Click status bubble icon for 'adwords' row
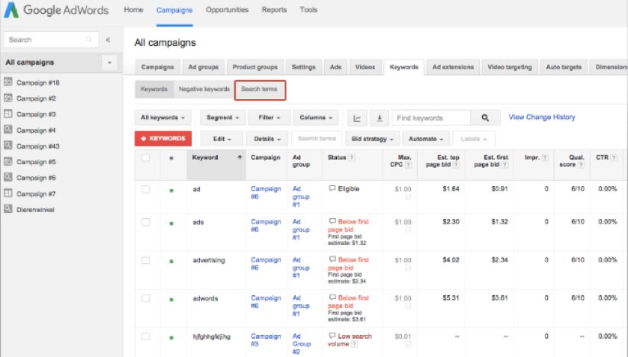 (332, 297)
